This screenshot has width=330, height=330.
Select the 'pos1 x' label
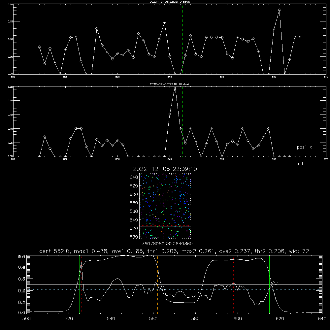tap(304, 147)
